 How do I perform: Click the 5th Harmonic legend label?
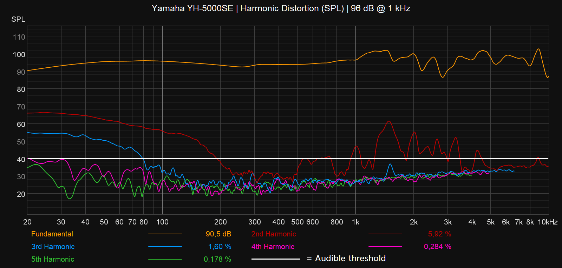coord(53,259)
